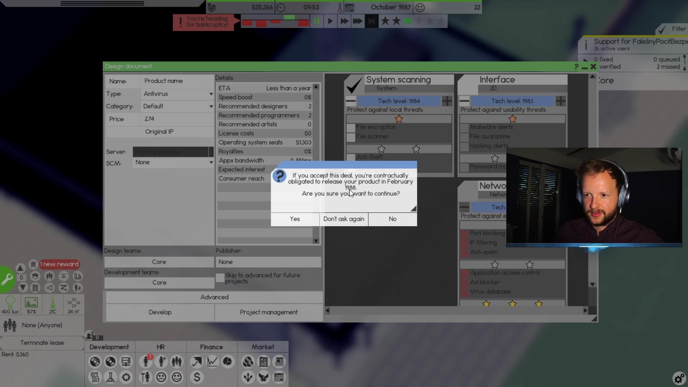Click the 1 new reward notification
This screenshot has height=387, width=688.
point(59,264)
